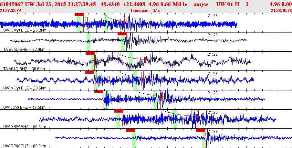Select the TA B05D BHE channel label
292x148 pixels.
click(25, 49)
